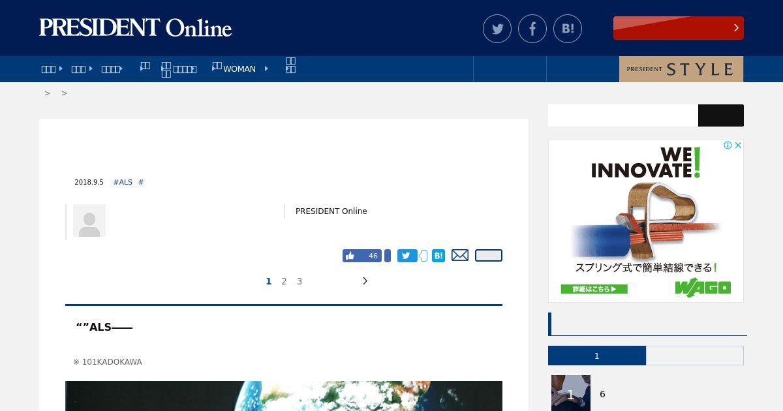Open the PRESIDENT Online logo homepage
The width and height of the screenshot is (783, 411).
(135, 28)
